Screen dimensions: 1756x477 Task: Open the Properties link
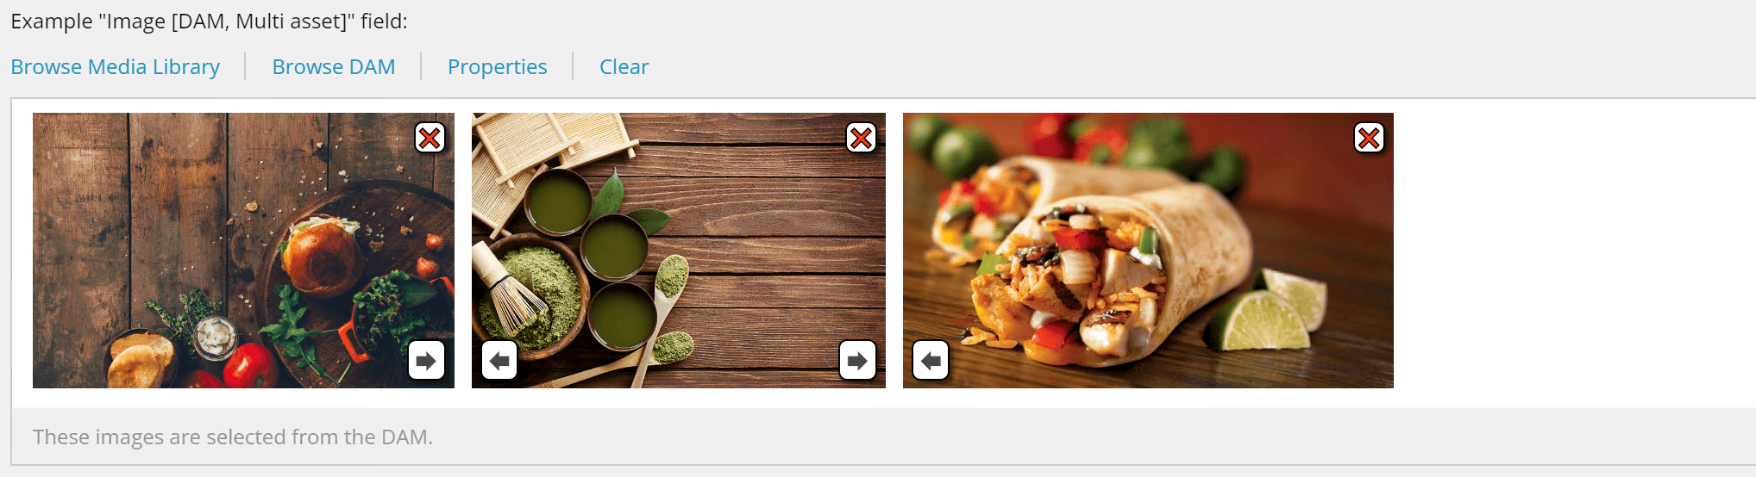tap(498, 67)
